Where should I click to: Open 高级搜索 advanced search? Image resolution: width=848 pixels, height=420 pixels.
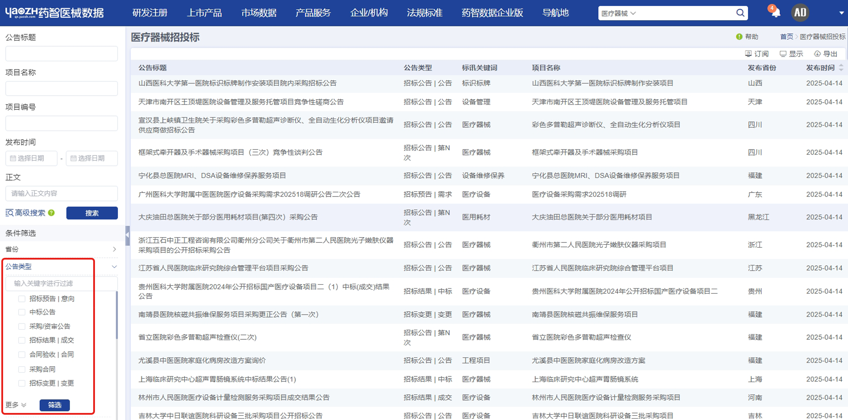26,213
